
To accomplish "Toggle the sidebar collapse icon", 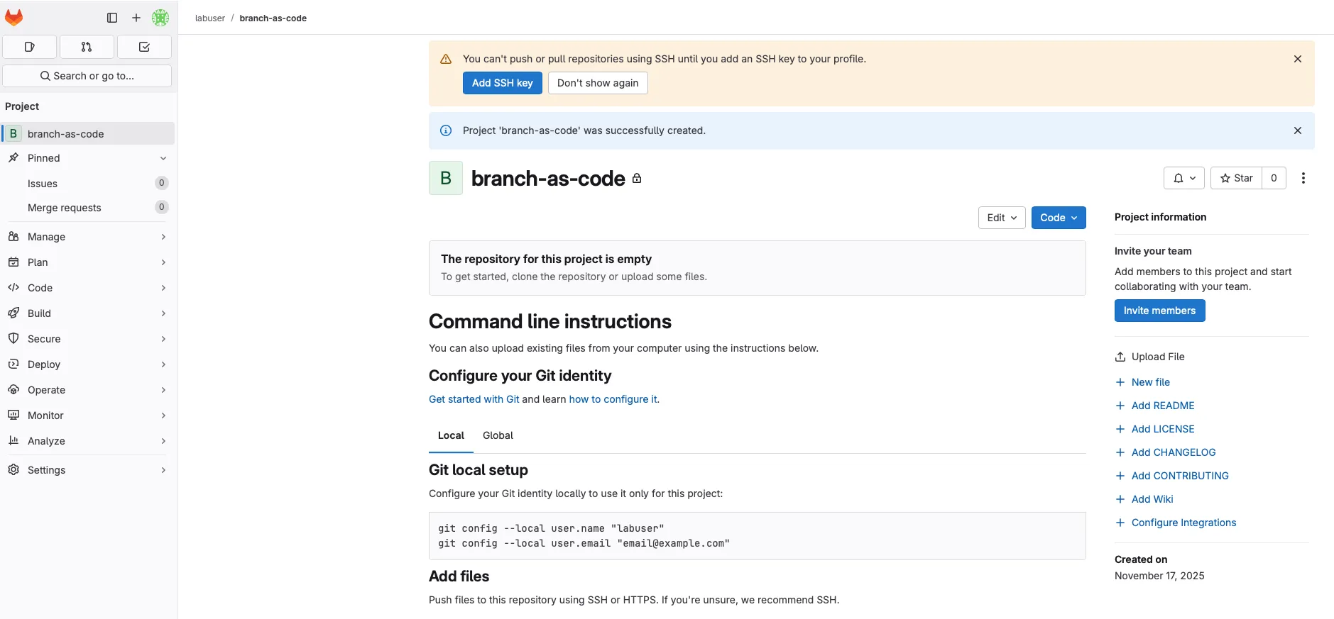I will tap(112, 18).
